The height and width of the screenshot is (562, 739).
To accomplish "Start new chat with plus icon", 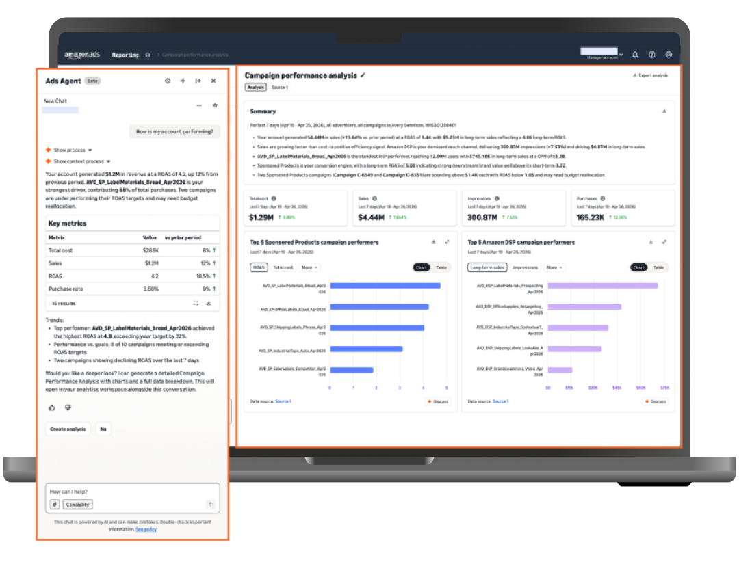I will [x=183, y=81].
